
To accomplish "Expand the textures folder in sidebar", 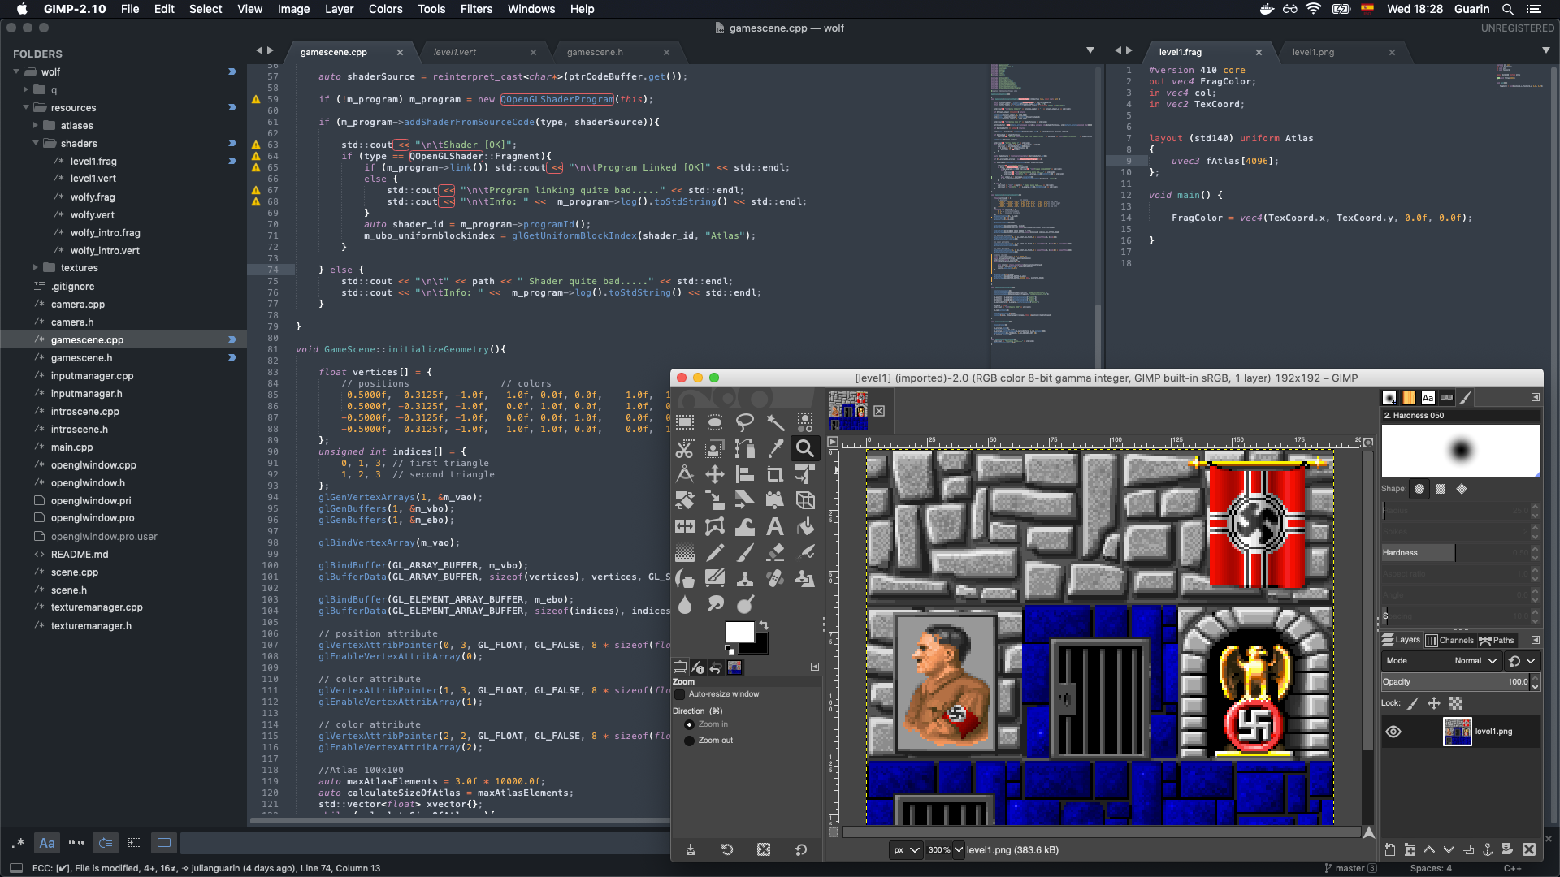I will [x=36, y=268].
